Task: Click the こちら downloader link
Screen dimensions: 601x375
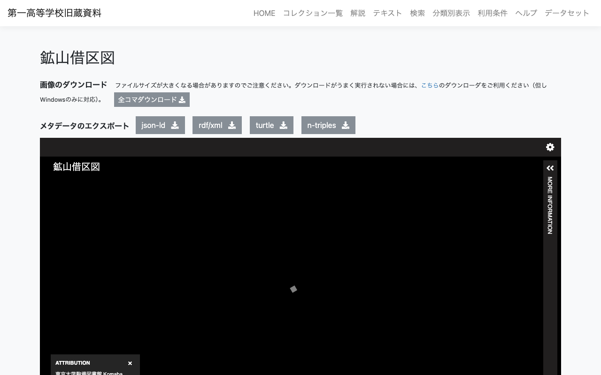Action: click(x=430, y=85)
